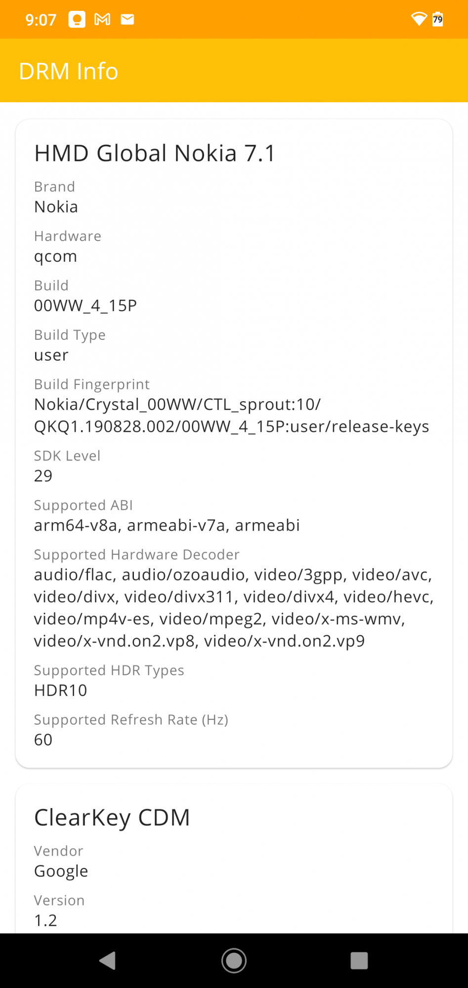Viewport: 468px width, 988px height.
Task: Tap the Build value 00WW_4_15P
Action: point(85,306)
